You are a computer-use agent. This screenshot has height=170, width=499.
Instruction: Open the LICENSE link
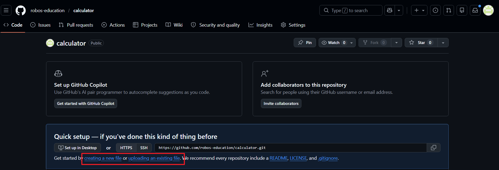click(x=298, y=158)
